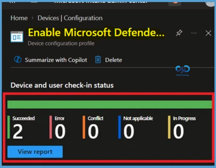Open Devices | Configuration breadcrumb
This screenshot has height=168, width=216.
(70, 18)
